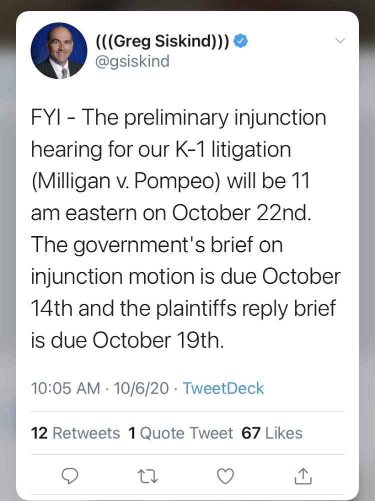Click "October 19th" in the last line

(x=156, y=340)
